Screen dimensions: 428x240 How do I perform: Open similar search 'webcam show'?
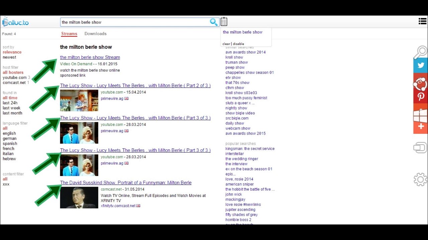238,128
